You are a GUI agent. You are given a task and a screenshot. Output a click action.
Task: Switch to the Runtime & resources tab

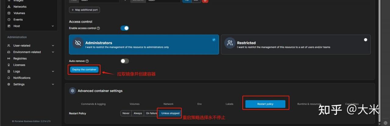pos(309,104)
